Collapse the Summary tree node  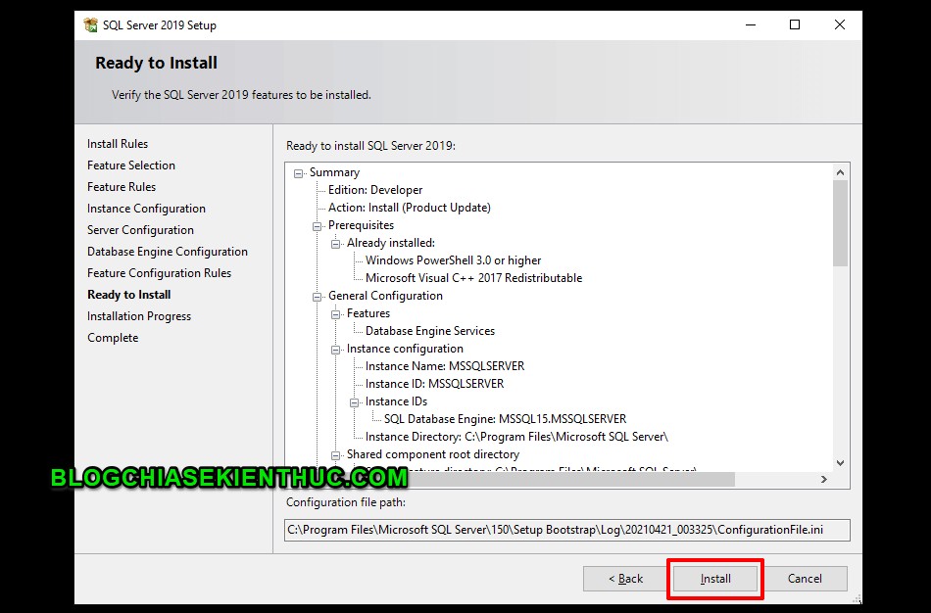[x=297, y=171]
